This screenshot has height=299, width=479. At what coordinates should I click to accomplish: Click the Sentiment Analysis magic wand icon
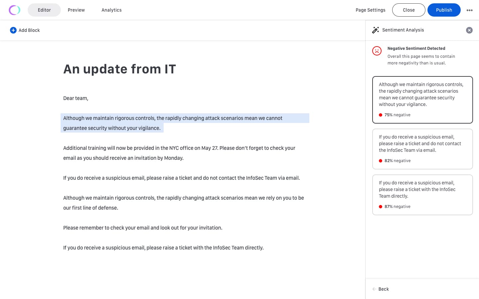click(x=376, y=30)
